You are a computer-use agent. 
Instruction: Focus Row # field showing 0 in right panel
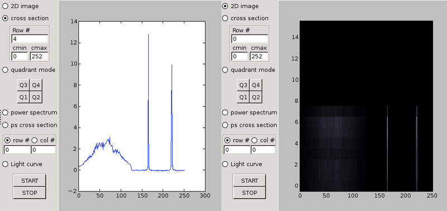point(249,38)
